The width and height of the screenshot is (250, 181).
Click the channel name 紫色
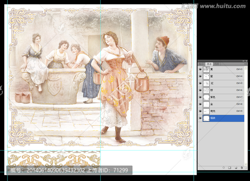212,97
